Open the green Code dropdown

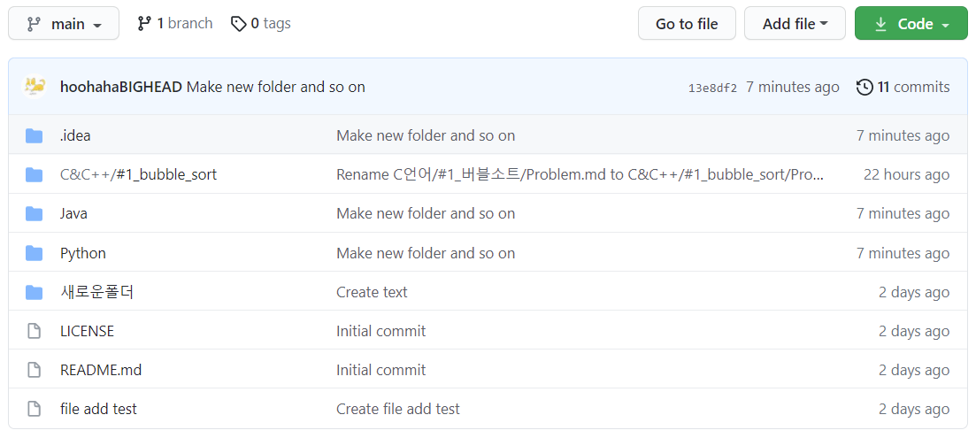pos(911,24)
